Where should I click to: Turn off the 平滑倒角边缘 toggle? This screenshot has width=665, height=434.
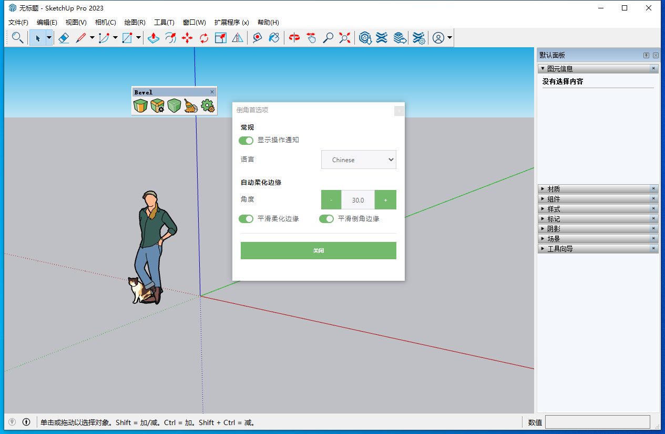(x=326, y=219)
